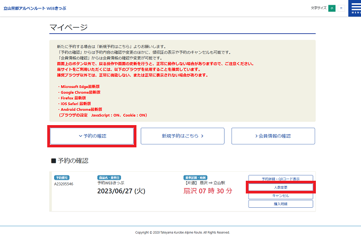Viewport: 361px width, 238px height.
Task: Click the マイページ page heading
Action: point(68,27)
